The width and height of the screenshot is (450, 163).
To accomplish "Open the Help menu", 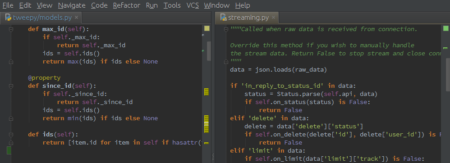I will point(243,5).
